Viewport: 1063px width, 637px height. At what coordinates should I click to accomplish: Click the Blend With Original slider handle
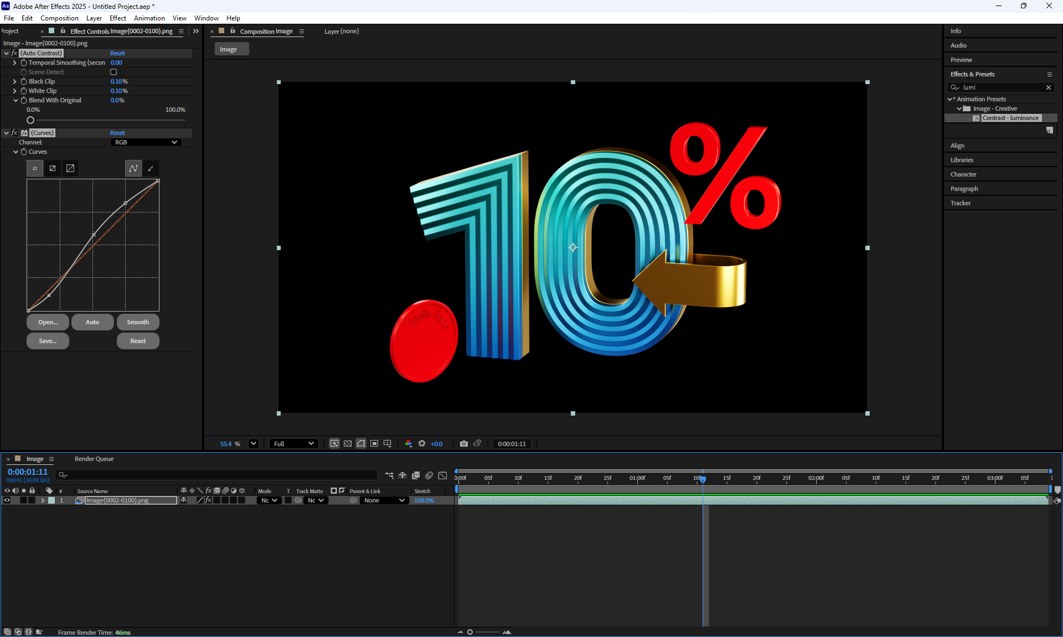pyautogui.click(x=30, y=120)
